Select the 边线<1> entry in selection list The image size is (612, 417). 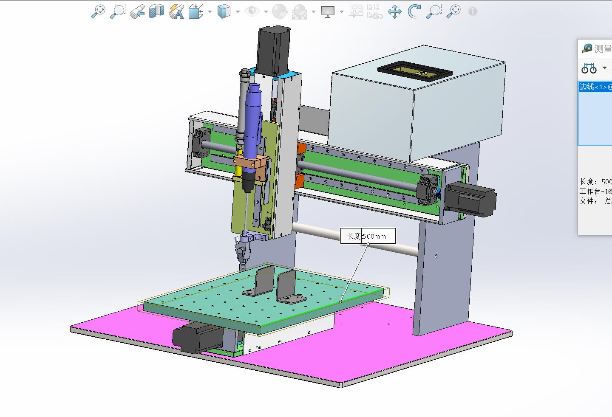click(595, 87)
